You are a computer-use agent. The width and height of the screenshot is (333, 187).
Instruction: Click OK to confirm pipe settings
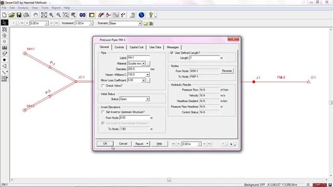click(x=105, y=144)
